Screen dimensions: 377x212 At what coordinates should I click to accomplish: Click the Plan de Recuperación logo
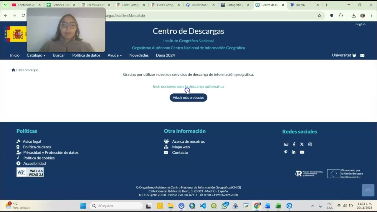pyautogui.click(x=309, y=174)
